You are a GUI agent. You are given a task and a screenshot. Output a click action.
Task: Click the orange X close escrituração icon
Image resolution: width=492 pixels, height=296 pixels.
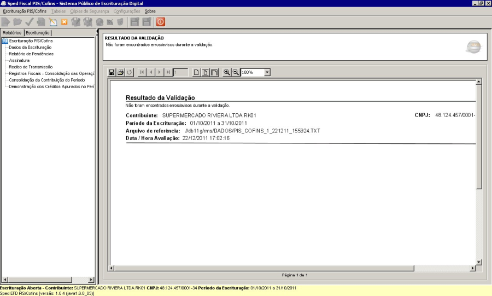point(65,22)
